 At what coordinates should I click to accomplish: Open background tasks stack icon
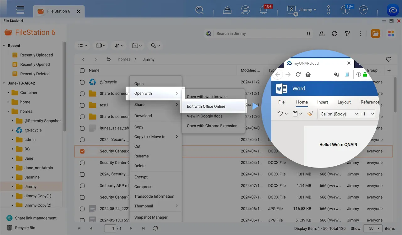[227, 10]
